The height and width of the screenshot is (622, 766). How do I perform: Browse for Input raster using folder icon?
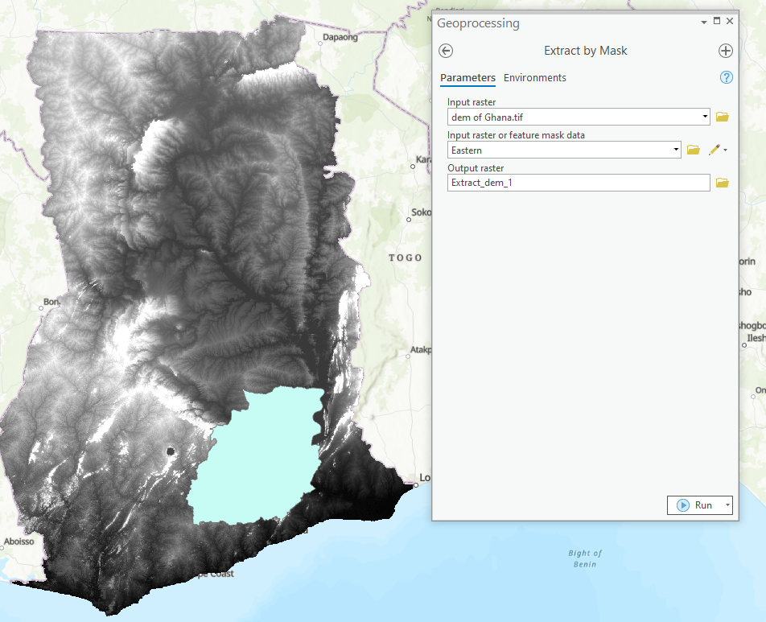tap(722, 117)
